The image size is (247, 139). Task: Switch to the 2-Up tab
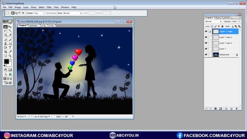tap(44, 25)
